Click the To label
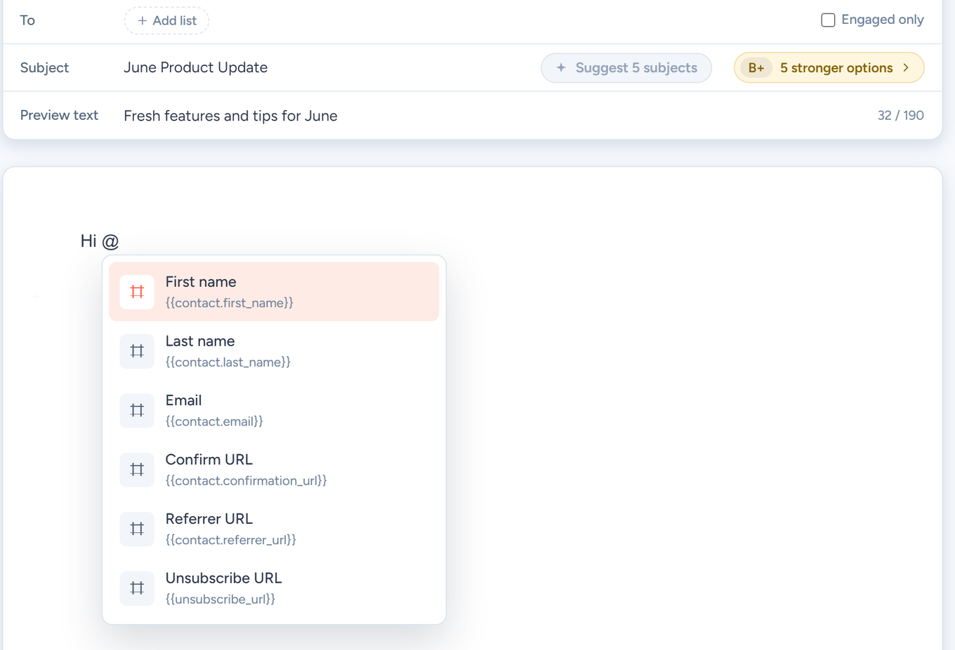955x650 pixels. (27, 20)
